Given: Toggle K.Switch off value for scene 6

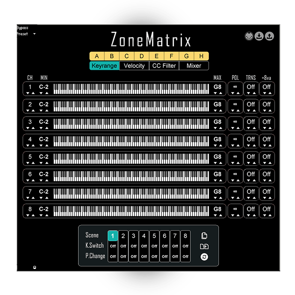Looking at the screenshot, I should coord(165,246).
